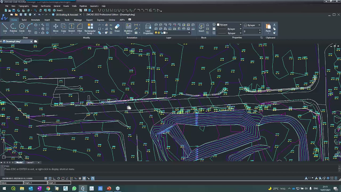Click the road settings gear icon

(x=54, y=10)
